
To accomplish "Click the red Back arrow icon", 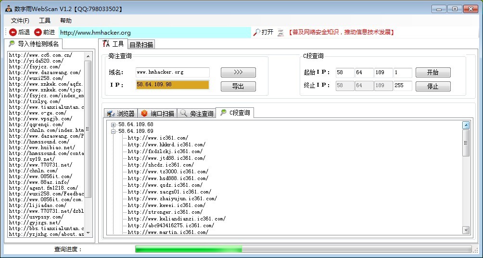I will point(13,32).
